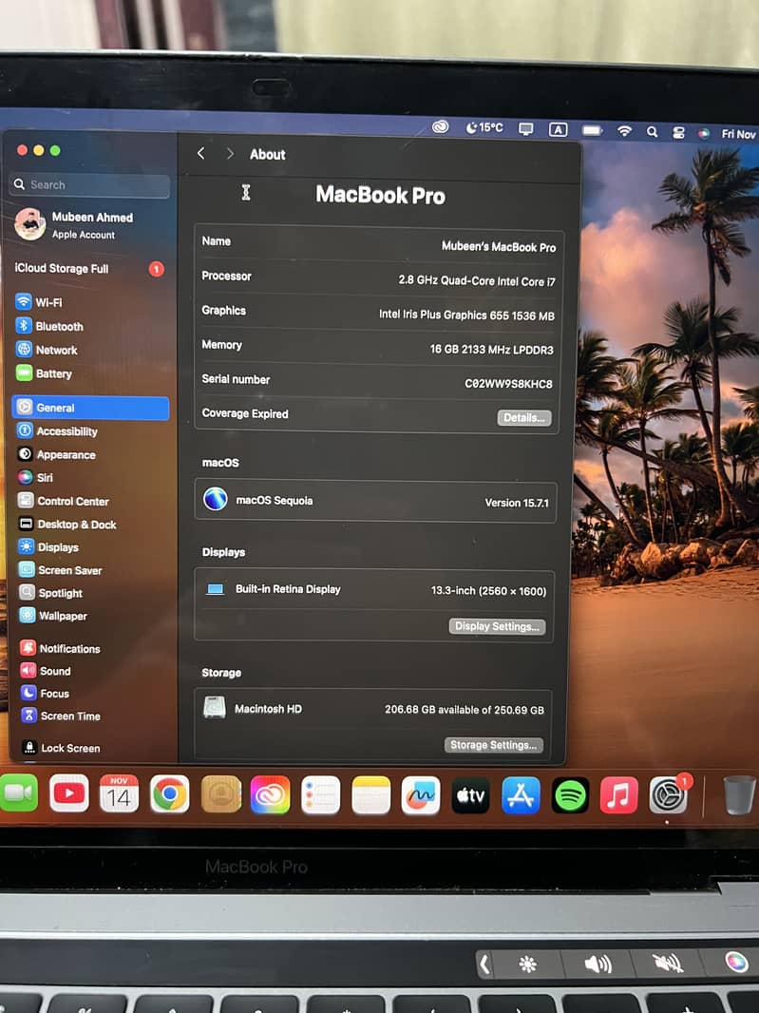Go forward with the right chevron
Viewport: 759px width, 1013px height.
(230, 153)
